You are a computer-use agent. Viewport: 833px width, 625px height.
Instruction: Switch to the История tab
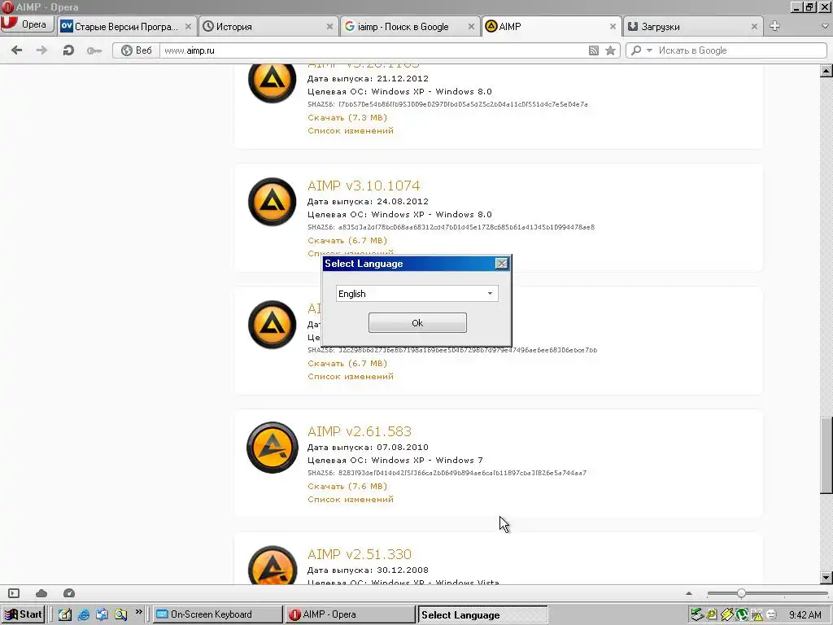click(268, 27)
